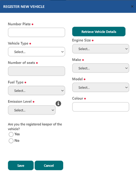Focus the Colour input field
The height and width of the screenshot is (175, 136).
(101, 107)
